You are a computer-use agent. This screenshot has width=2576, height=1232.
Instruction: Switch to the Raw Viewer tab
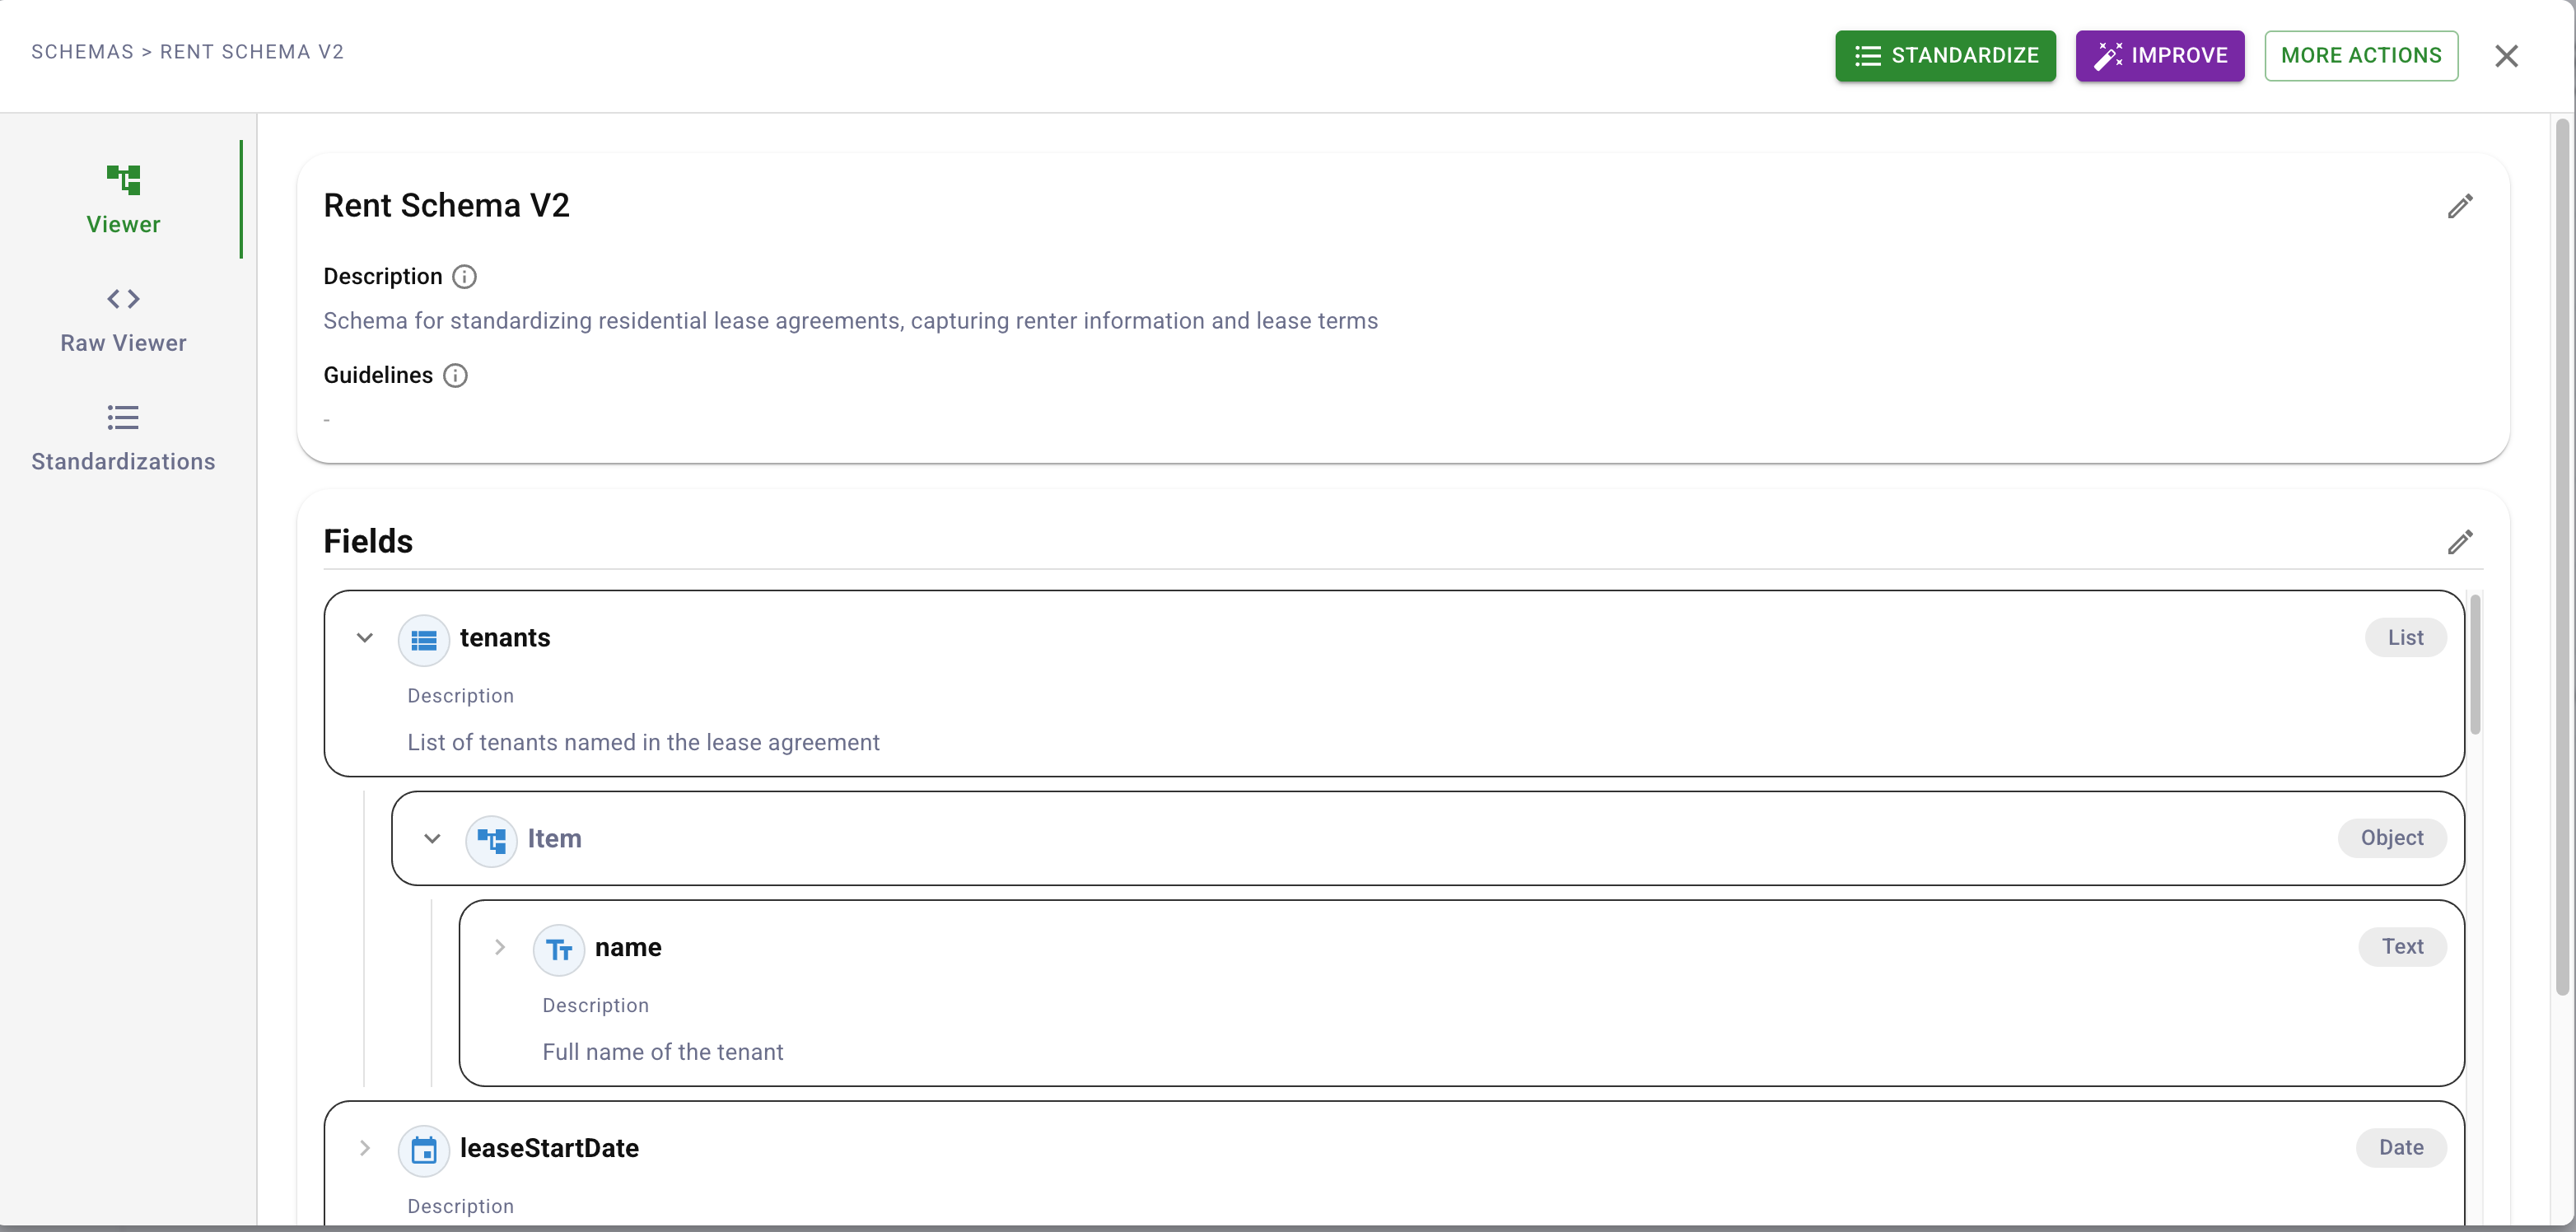click(123, 319)
